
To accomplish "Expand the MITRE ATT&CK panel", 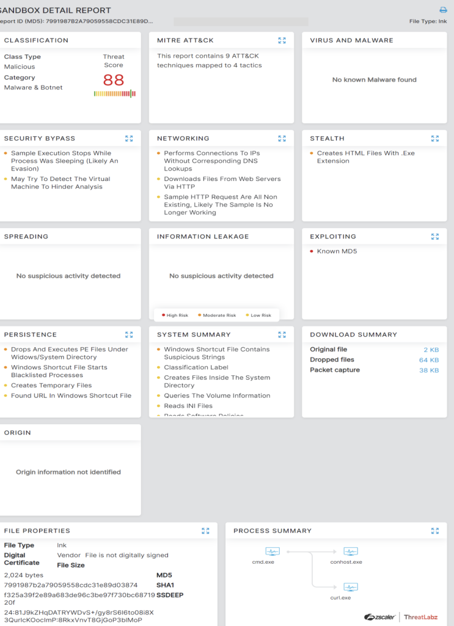I will click(282, 40).
